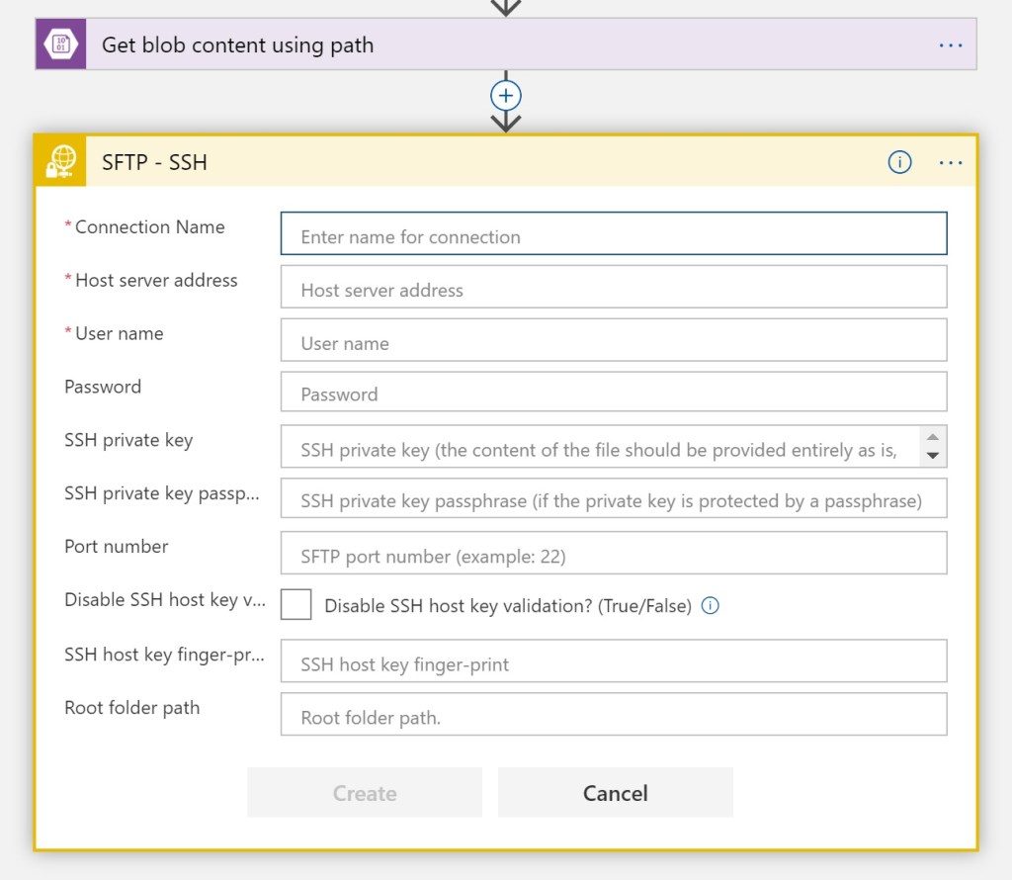This screenshot has height=880, width=1012.
Task: Focus the Port number input
Action: pos(613,554)
